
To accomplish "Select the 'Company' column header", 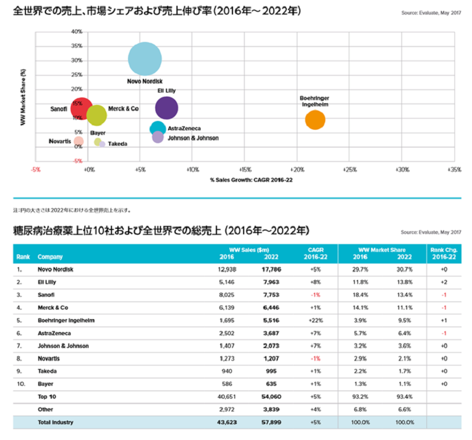I will point(50,257).
